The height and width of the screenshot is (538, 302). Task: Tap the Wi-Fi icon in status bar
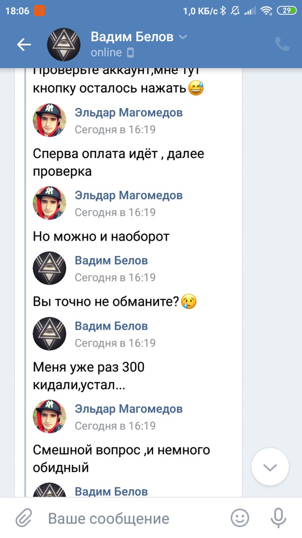[x=266, y=10]
